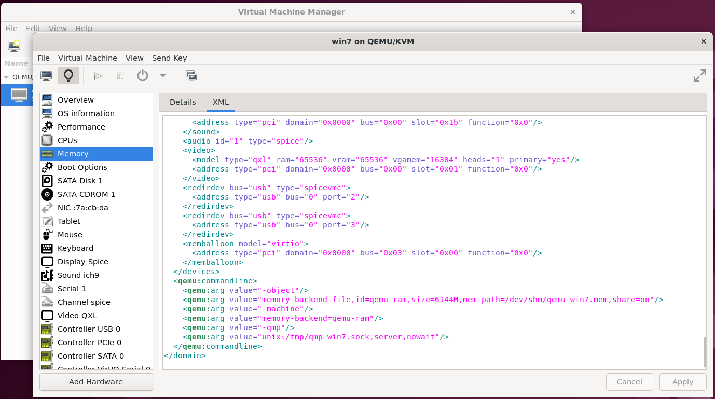This screenshot has width=715, height=399.
Task: Show the graphical console view icon
Action: point(46,76)
